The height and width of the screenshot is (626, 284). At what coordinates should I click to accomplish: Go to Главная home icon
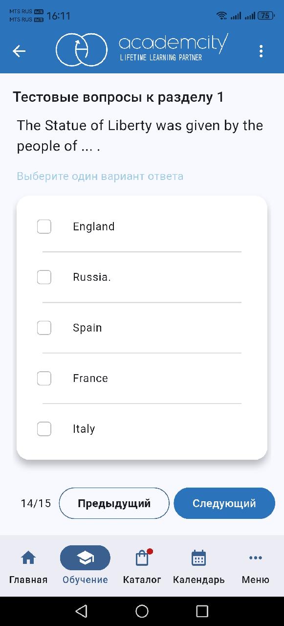(28, 558)
